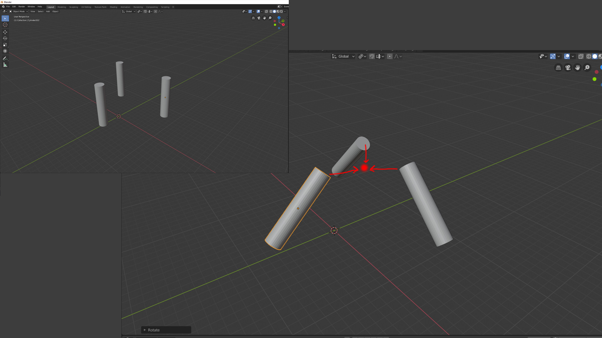This screenshot has height=338, width=602.
Task: Switch to the Sculpting workspace tab
Action: click(x=74, y=7)
